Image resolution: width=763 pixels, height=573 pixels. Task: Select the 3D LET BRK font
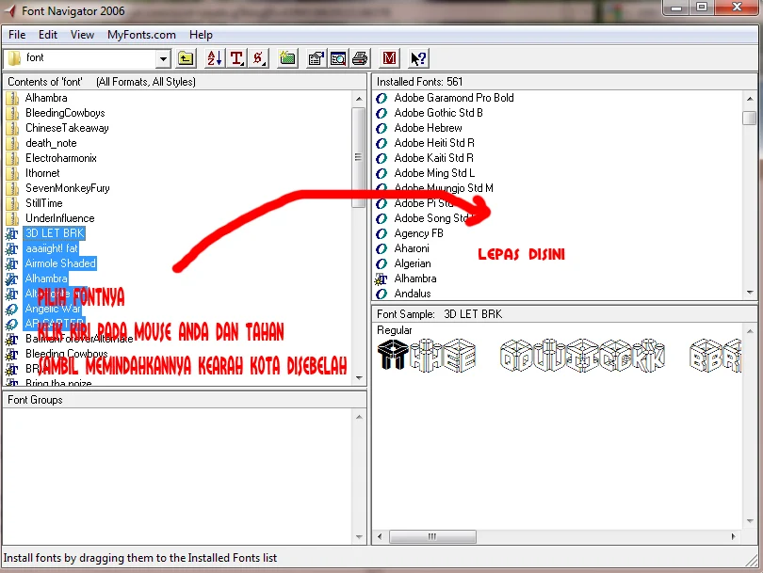pos(55,233)
